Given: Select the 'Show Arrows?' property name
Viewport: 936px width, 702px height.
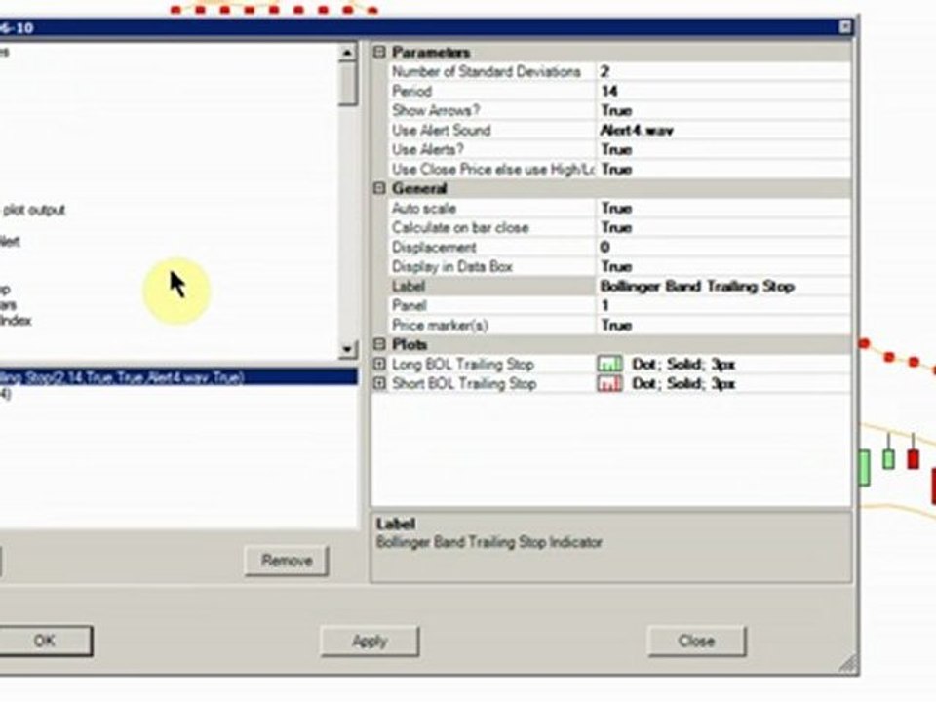Looking at the screenshot, I should [436, 110].
